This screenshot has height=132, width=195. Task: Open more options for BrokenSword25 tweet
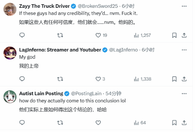[184, 6]
